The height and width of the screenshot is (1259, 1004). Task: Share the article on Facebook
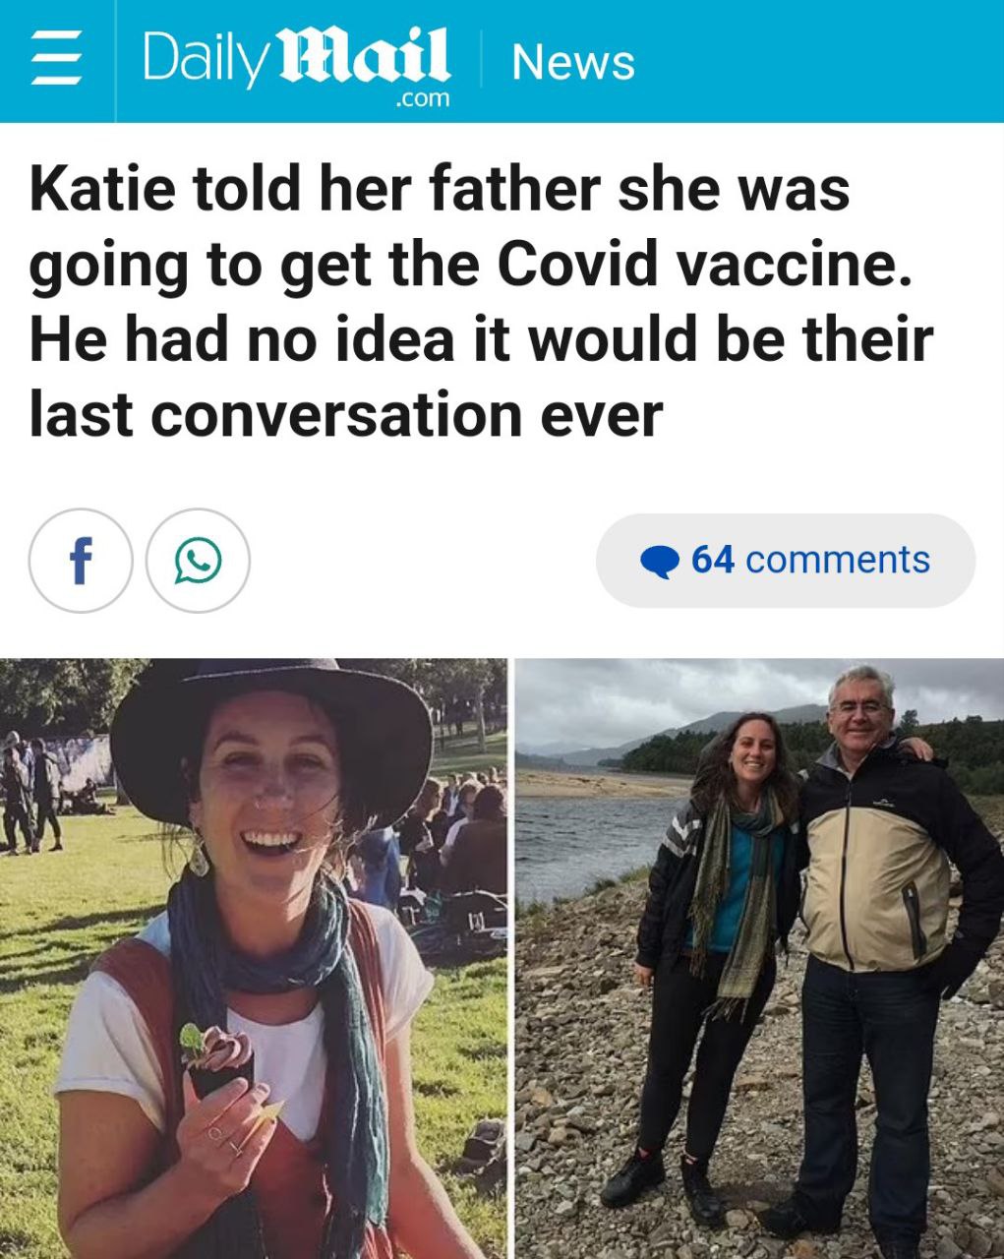(81, 561)
